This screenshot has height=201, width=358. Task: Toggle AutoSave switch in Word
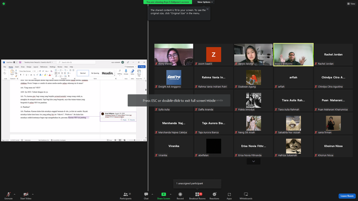16,62
